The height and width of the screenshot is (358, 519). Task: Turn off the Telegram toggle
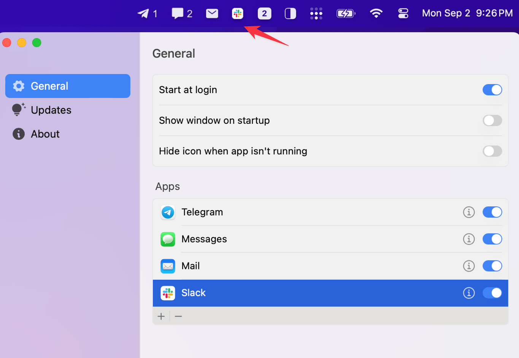point(492,212)
